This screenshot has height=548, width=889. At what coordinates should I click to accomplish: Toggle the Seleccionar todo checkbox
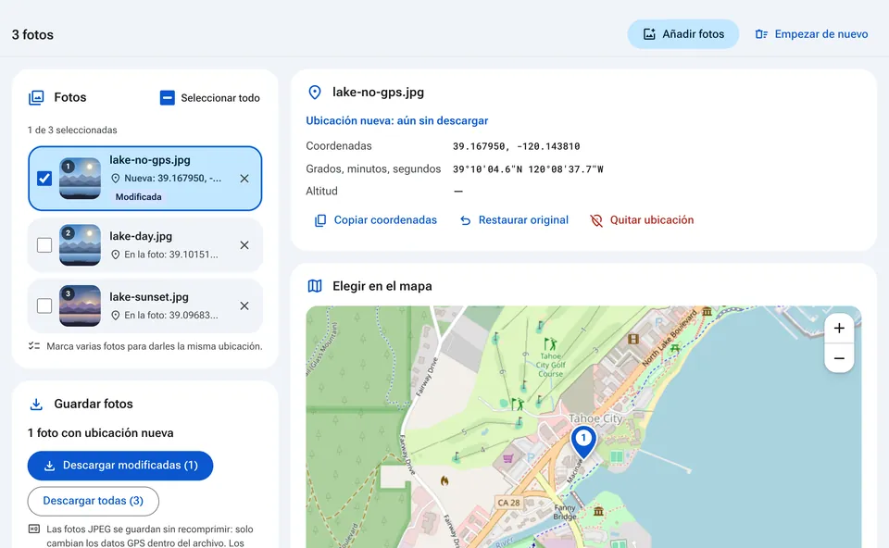coord(168,98)
